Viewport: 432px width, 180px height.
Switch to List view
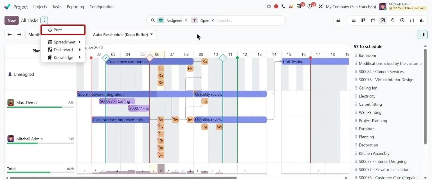pos(354,20)
